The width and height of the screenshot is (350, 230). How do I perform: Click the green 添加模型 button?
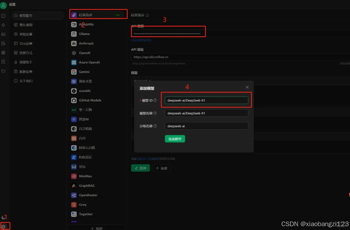tap(175, 139)
